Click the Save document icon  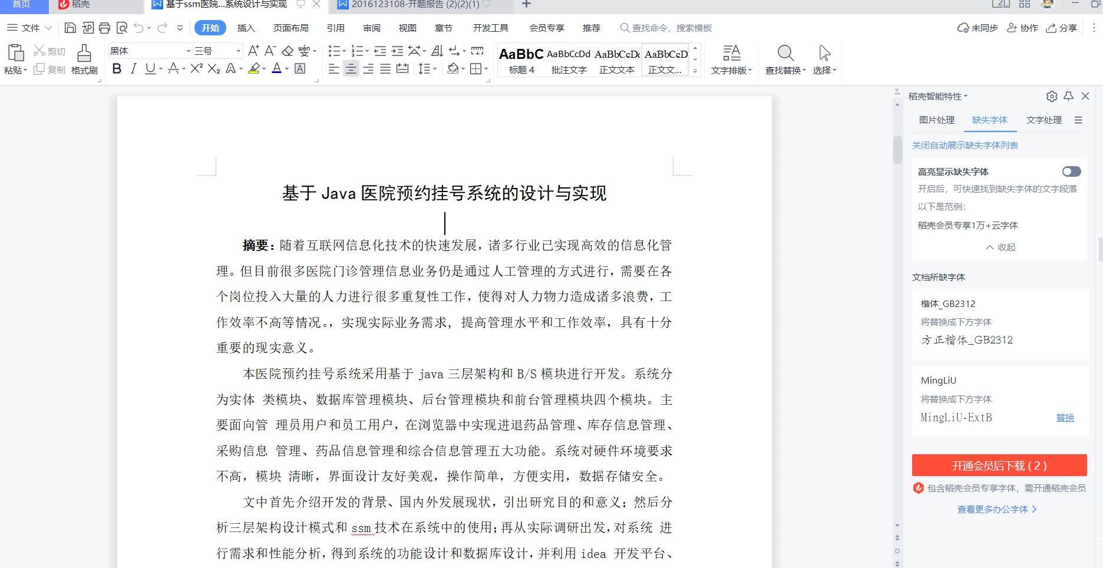pyautogui.click(x=70, y=28)
